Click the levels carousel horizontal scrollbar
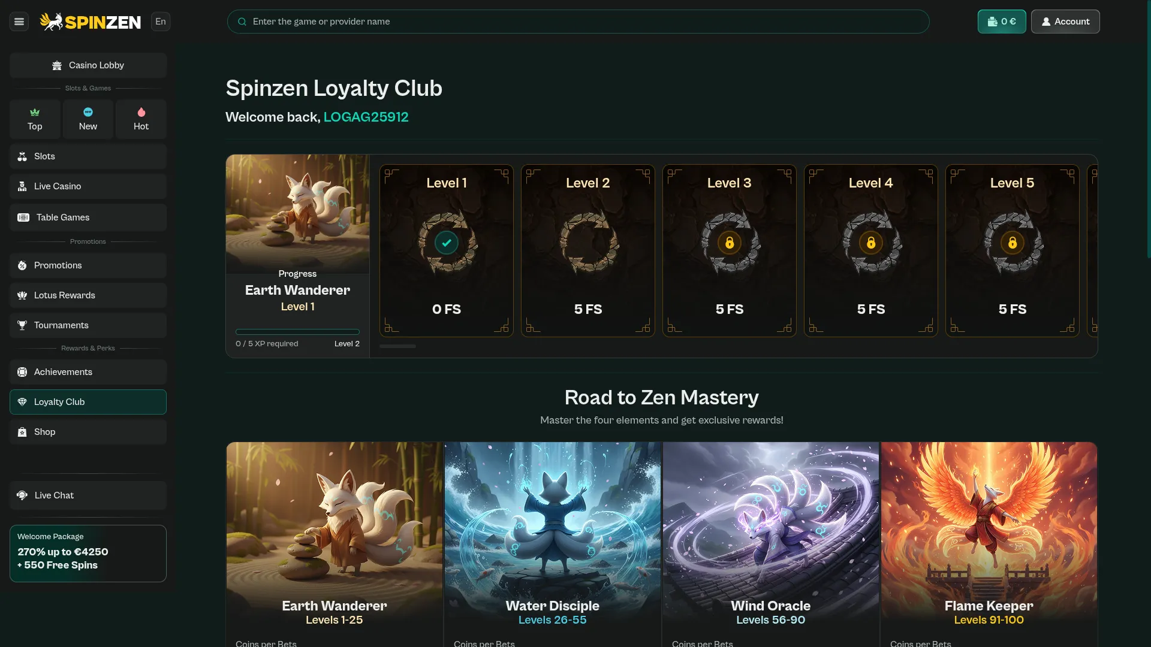Viewport: 1151px width, 647px height. point(397,346)
